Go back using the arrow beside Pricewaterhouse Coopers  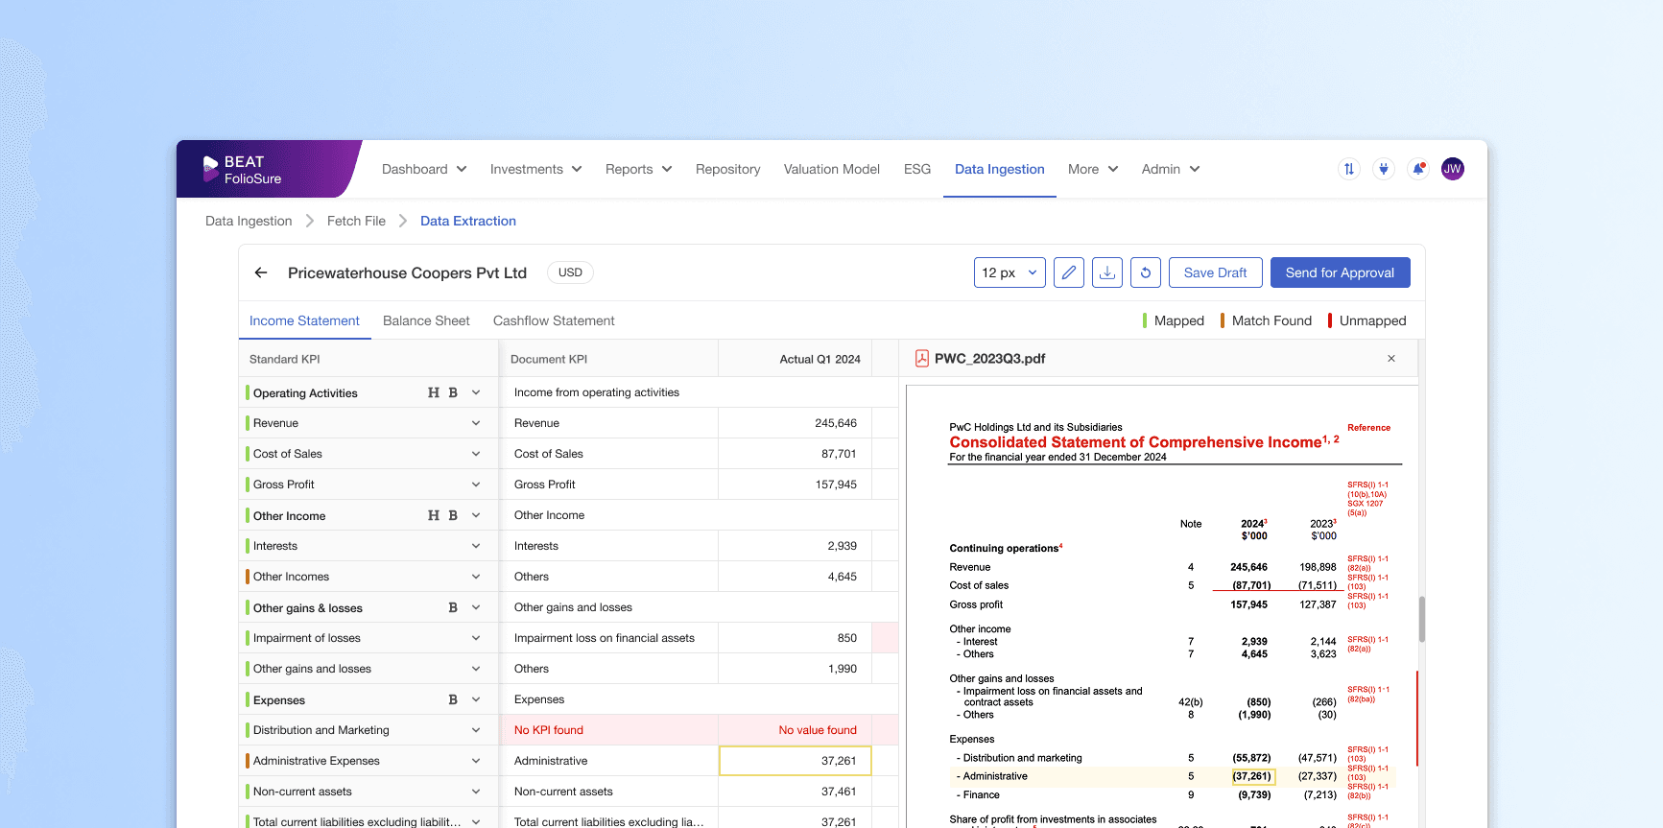coord(261,272)
